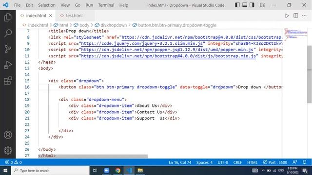Open the Manage gear icon
312x175 pixels.
(8, 150)
